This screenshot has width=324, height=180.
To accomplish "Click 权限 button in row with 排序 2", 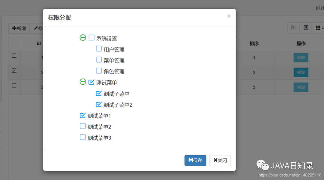I will point(301,72).
